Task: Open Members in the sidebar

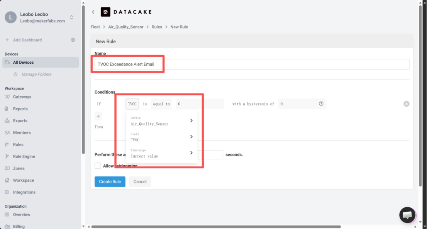Action: [x=22, y=132]
